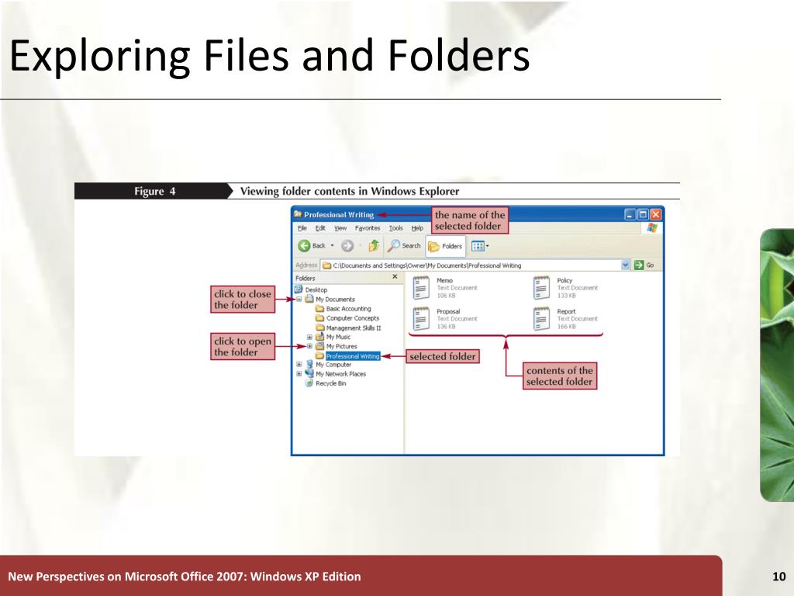This screenshot has height=596, width=794.
Task: Click the Proposal text document icon
Action: (421, 319)
